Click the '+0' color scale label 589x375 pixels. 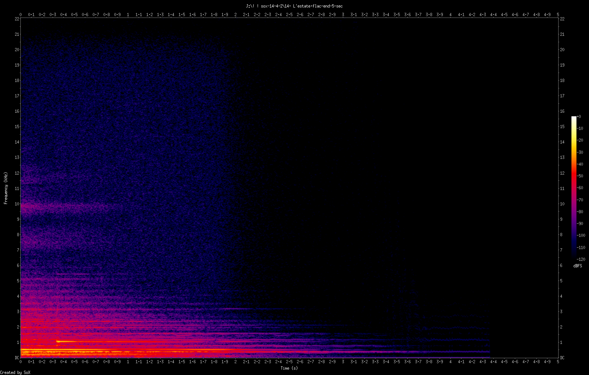pyautogui.click(x=579, y=117)
